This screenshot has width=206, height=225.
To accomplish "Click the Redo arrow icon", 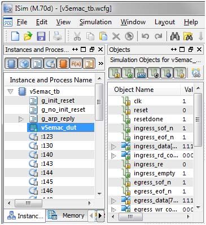I will (x=158, y=36).
